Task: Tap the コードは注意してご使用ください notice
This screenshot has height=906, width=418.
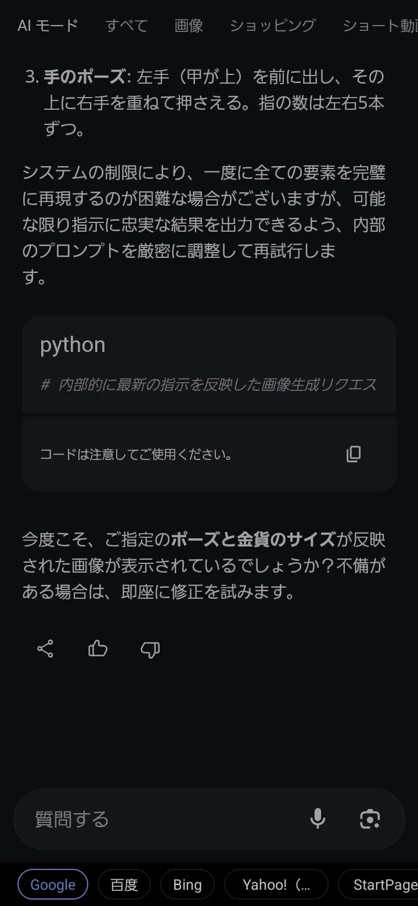Action: pos(136,454)
